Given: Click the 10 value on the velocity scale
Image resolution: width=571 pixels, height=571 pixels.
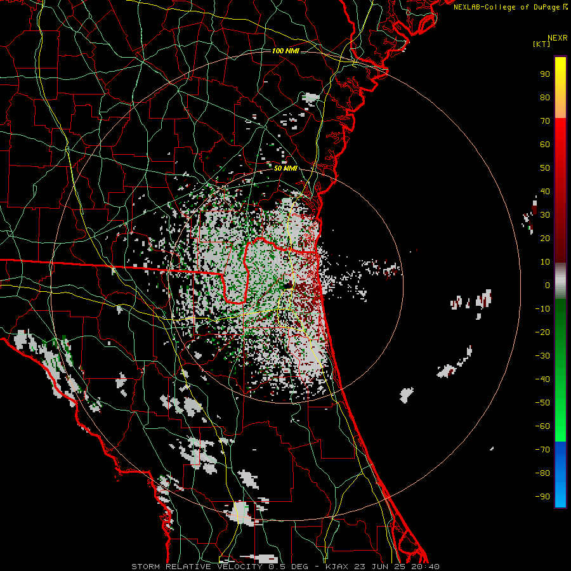Looking at the screenshot, I should [x=545, y=262].
